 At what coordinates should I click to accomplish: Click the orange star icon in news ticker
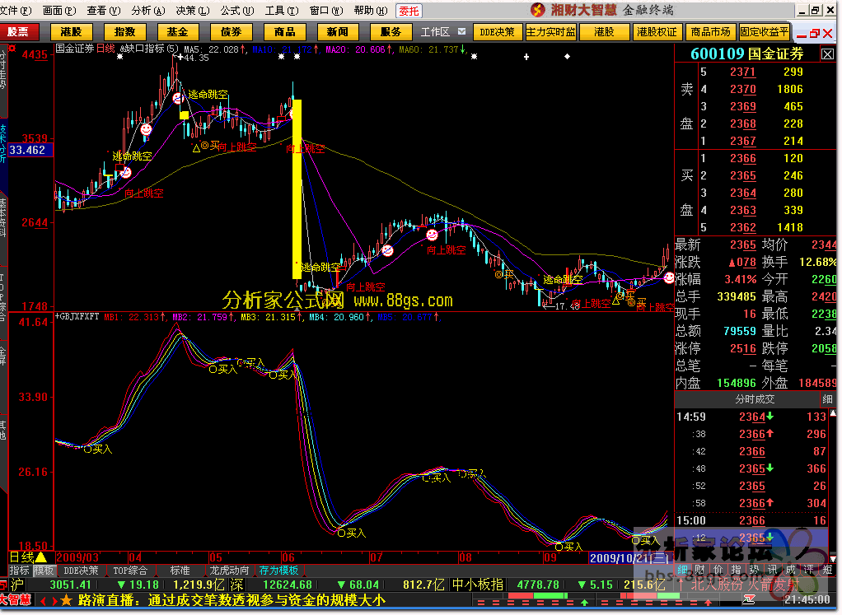pos(66,600)
